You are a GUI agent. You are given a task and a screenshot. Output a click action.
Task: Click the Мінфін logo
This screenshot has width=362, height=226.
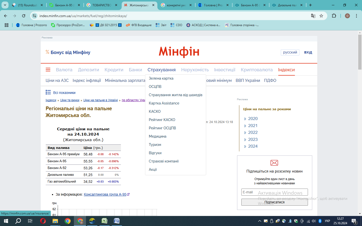point(179,52)
